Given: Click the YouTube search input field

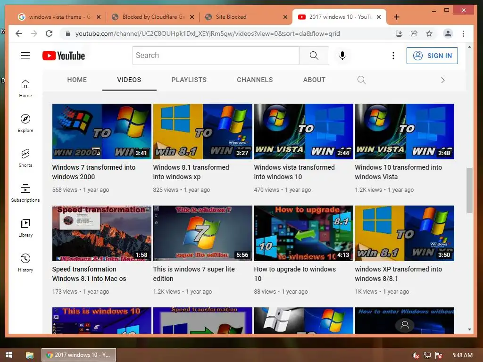Looking at the screenshot, I should (x=216, y=56).
